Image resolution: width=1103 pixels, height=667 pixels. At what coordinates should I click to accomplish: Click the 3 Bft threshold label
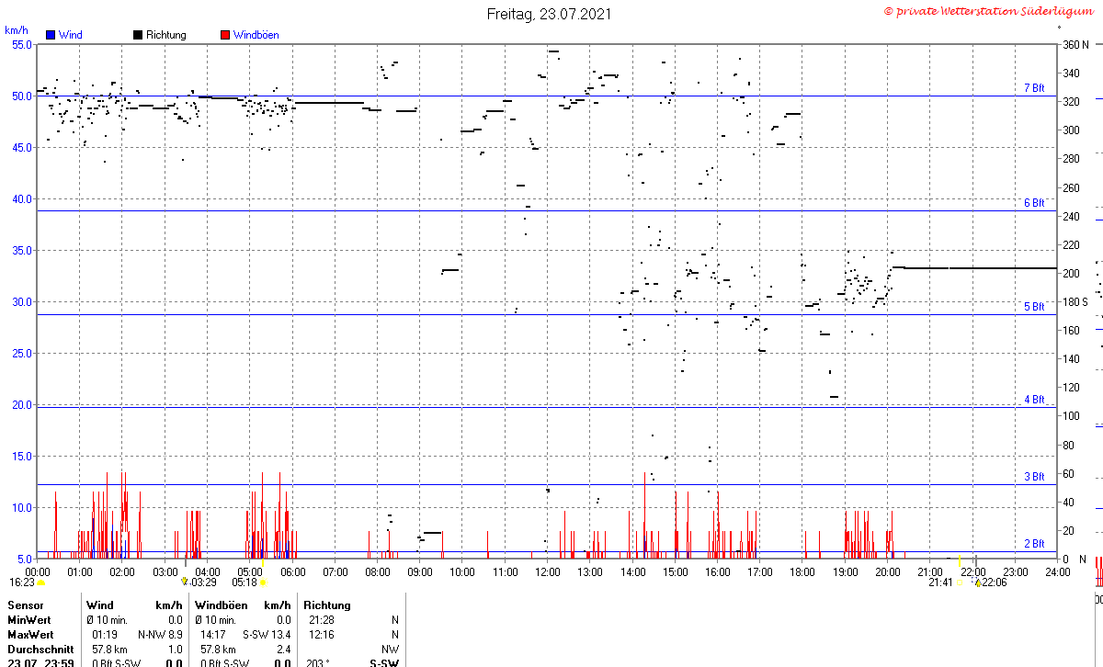(1034, 477)
